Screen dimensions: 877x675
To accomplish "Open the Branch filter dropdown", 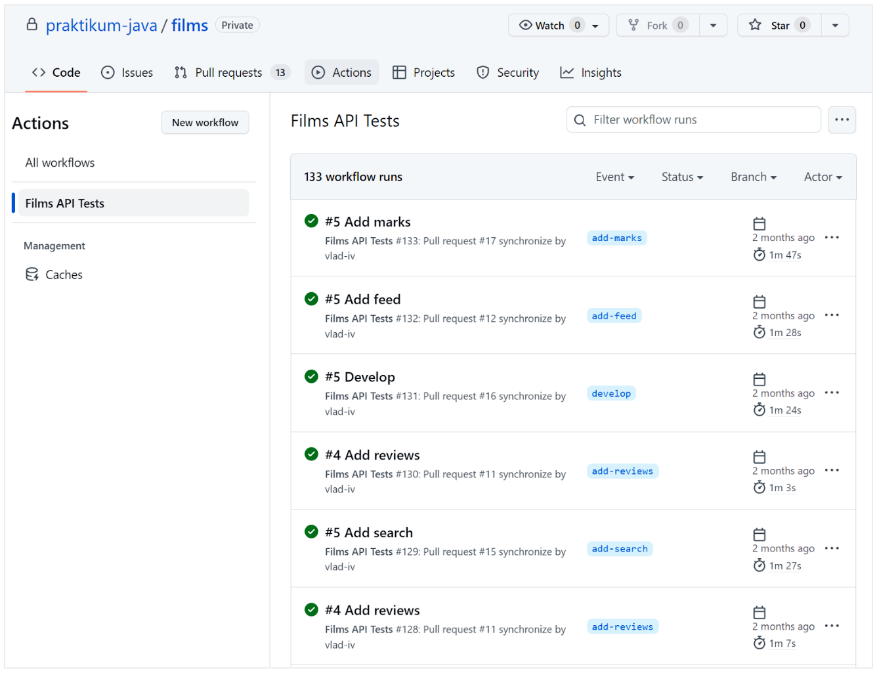I will coord(754,177).
